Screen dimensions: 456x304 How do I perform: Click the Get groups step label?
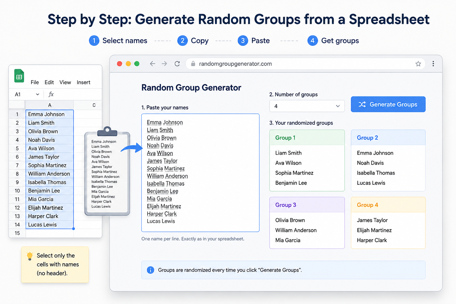coord(340,41)
